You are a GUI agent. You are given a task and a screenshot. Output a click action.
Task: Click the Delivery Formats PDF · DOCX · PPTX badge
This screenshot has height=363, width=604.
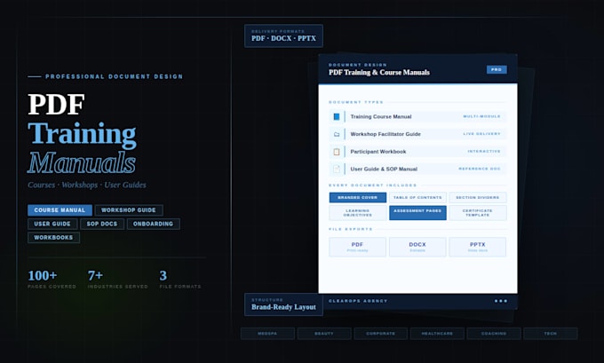pos(283,36)
